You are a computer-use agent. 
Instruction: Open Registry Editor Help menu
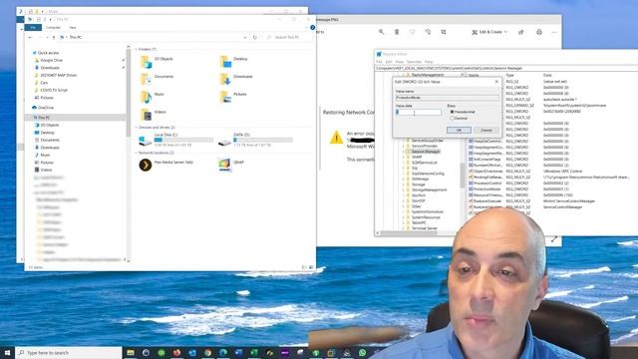[429, 62]
